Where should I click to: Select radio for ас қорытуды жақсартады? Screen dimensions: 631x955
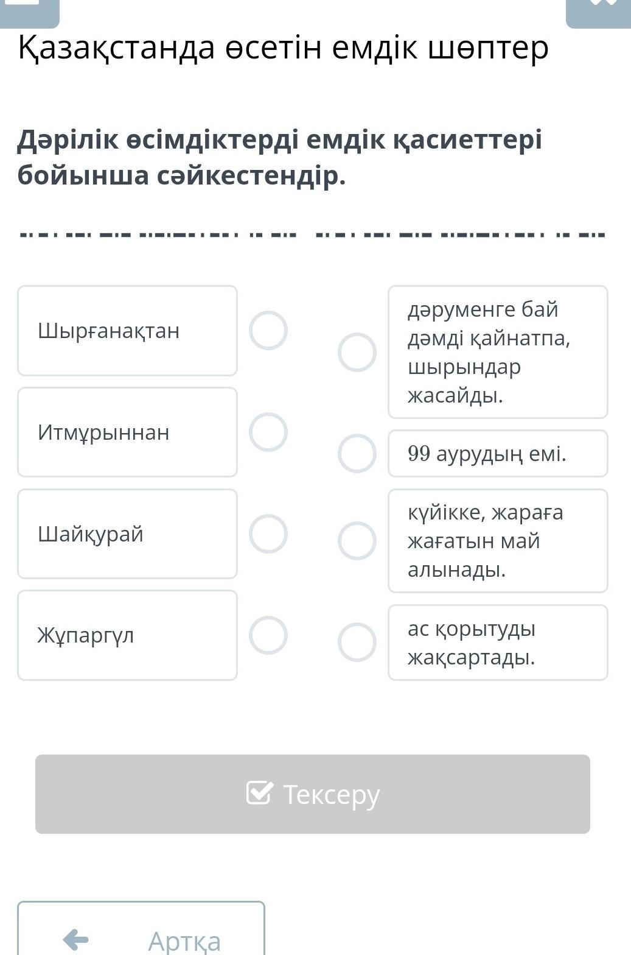point(357,642)
